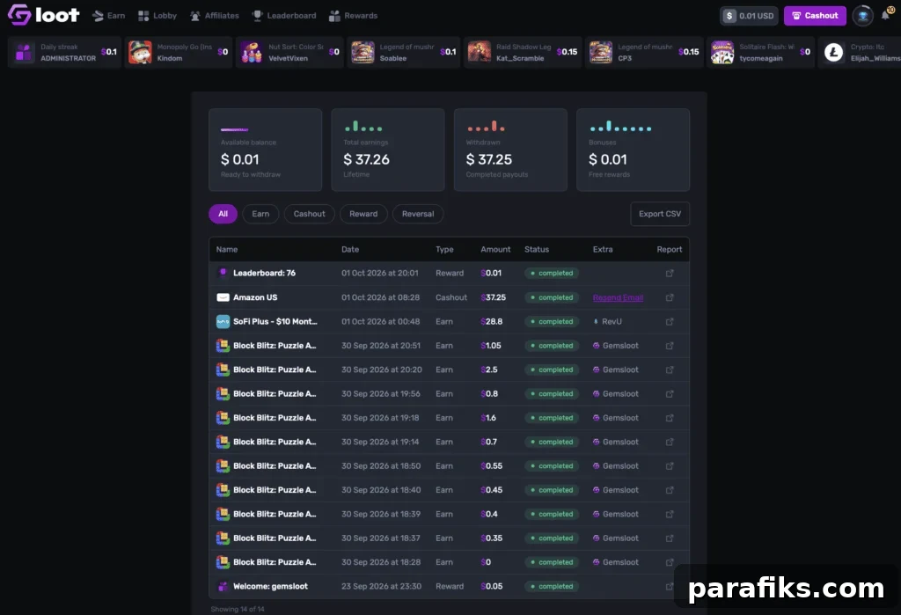Click Gemsloot provider in the $1.05 row
901x615 pixels.
click(x=615, y=346)
